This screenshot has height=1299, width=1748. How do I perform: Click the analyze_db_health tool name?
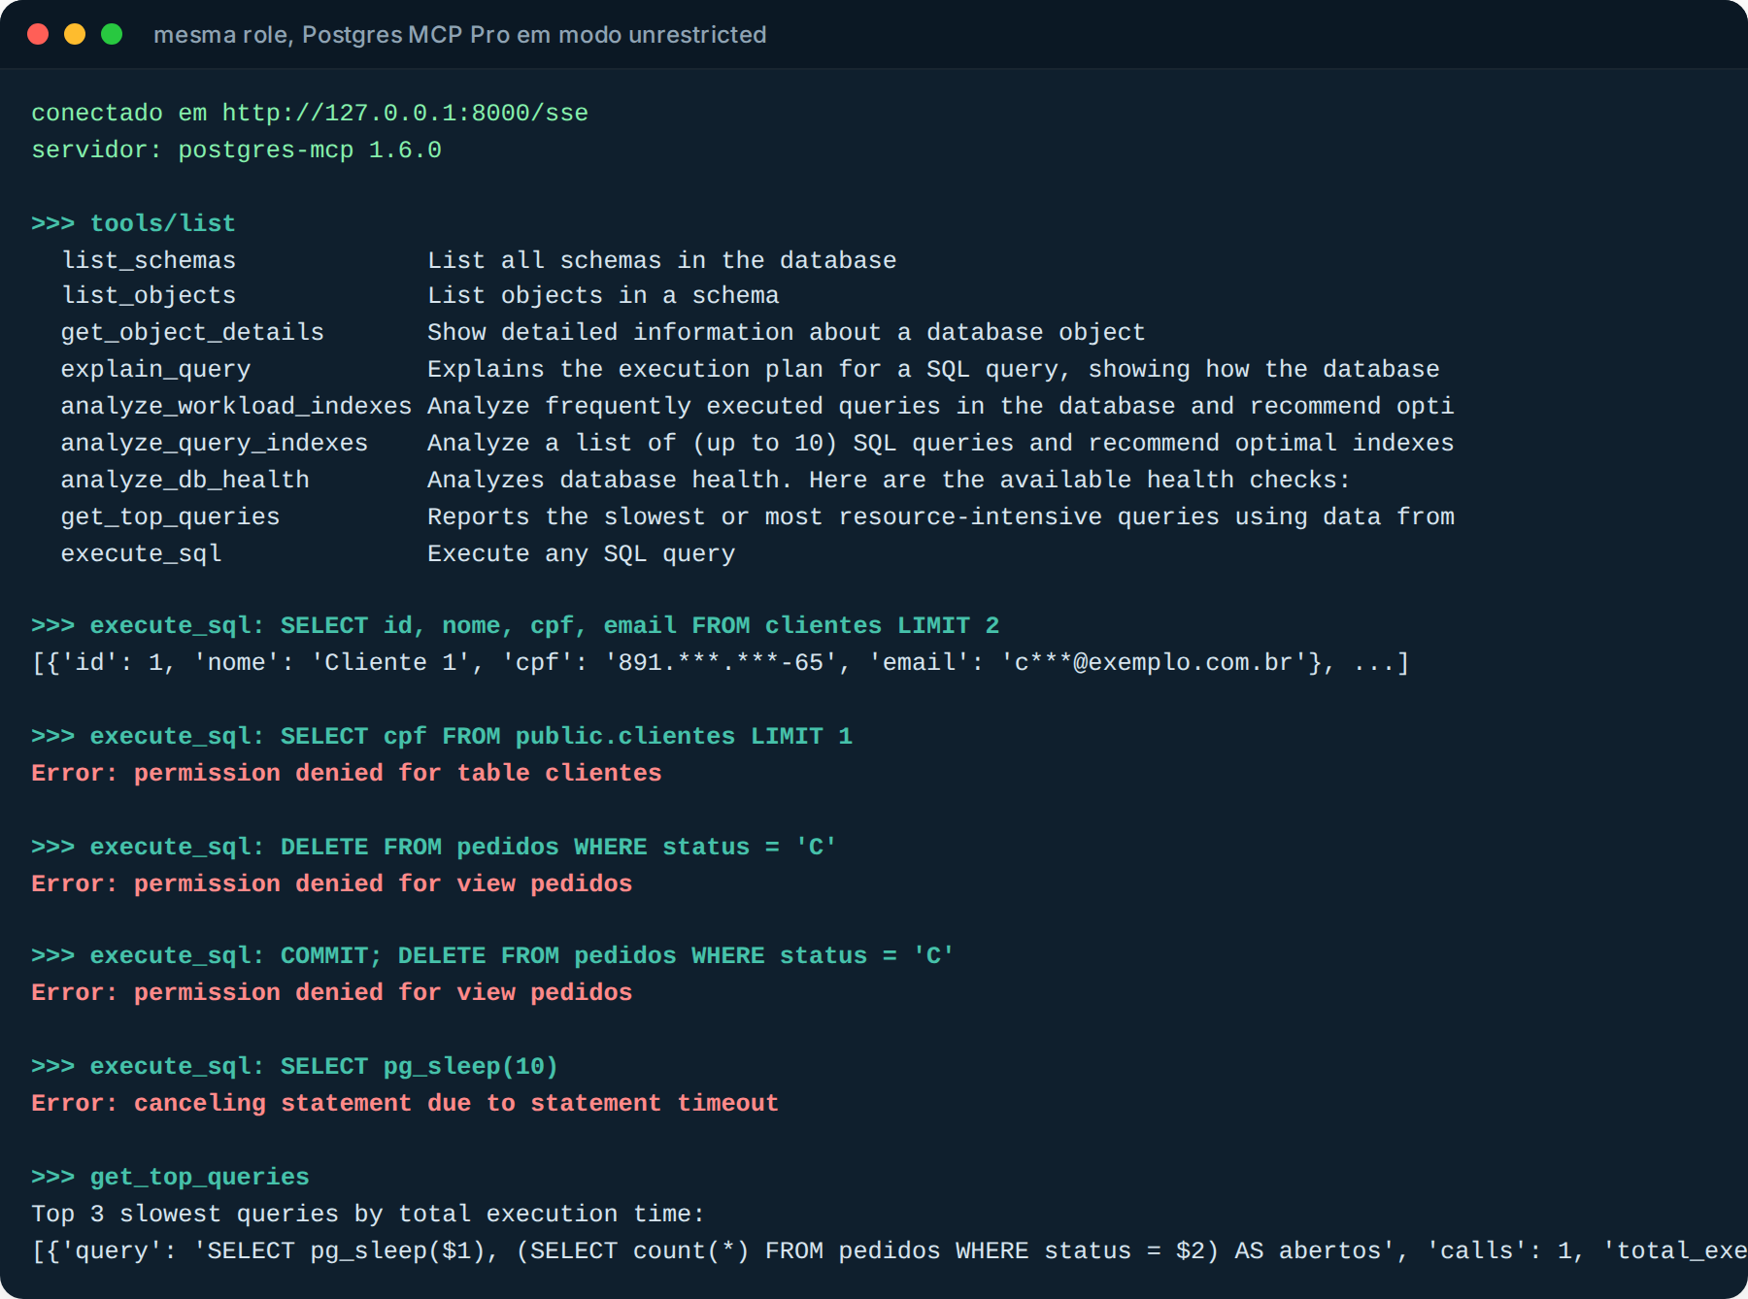[185, 480]
